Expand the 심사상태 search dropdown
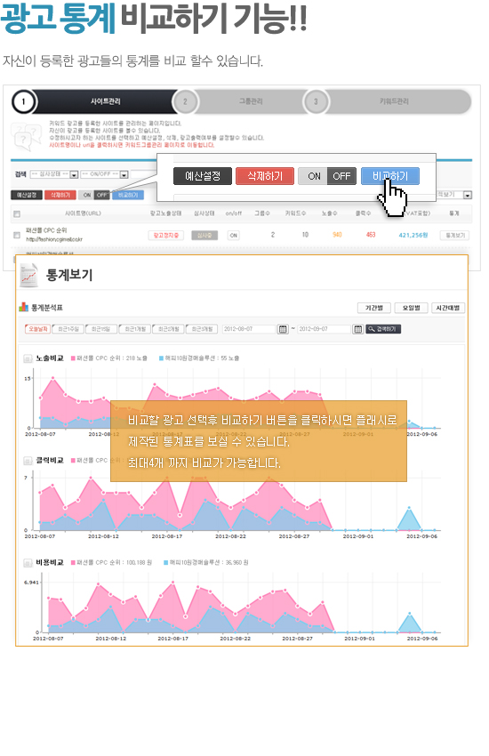The image size is (489, 756). coord(54,174)
